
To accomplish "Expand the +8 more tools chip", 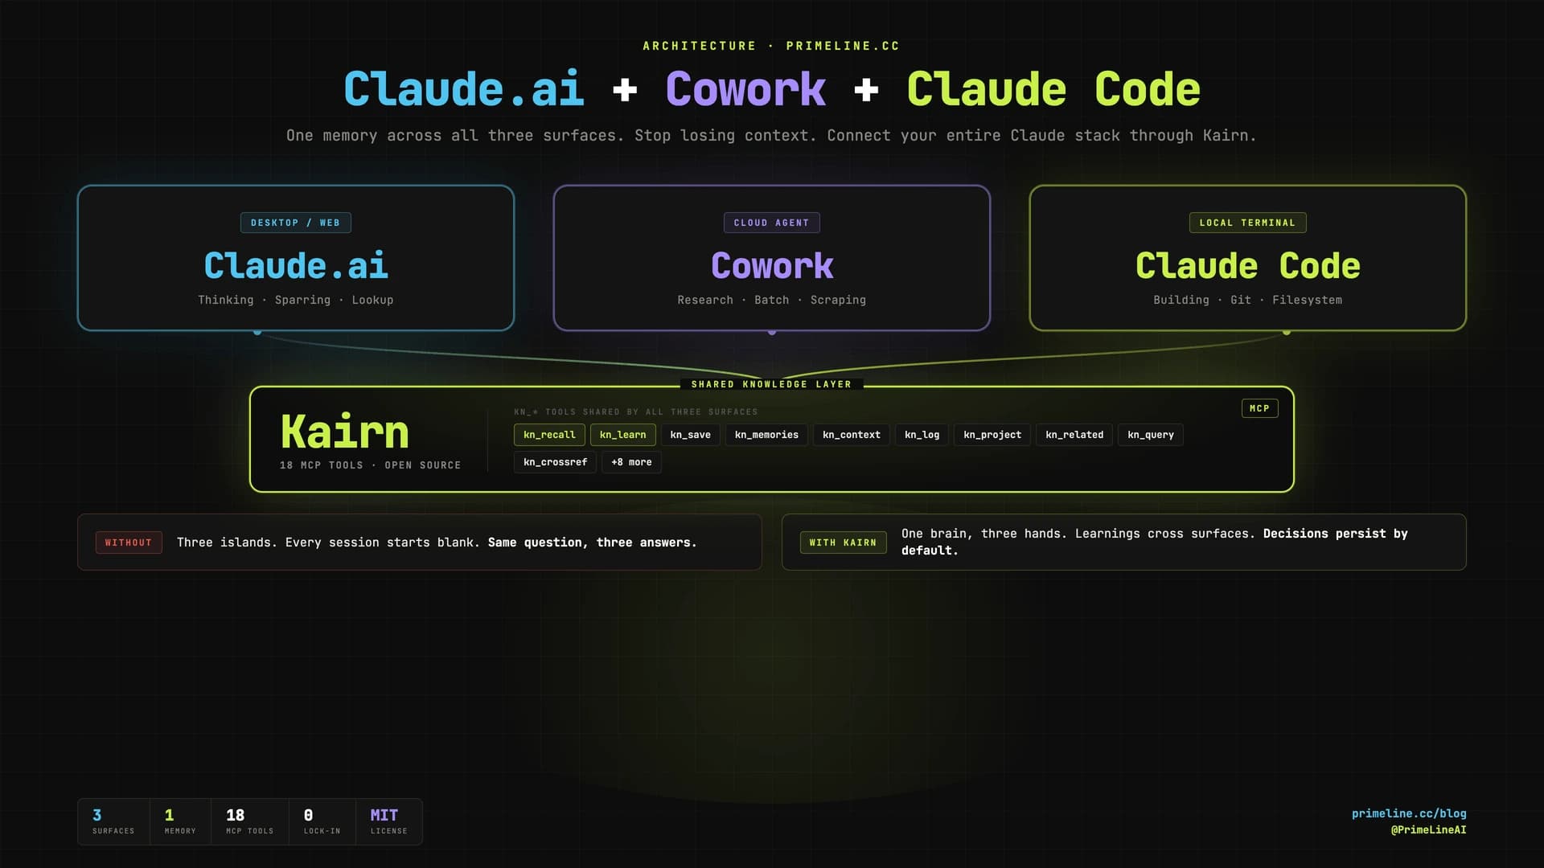I will coord(631,462).
